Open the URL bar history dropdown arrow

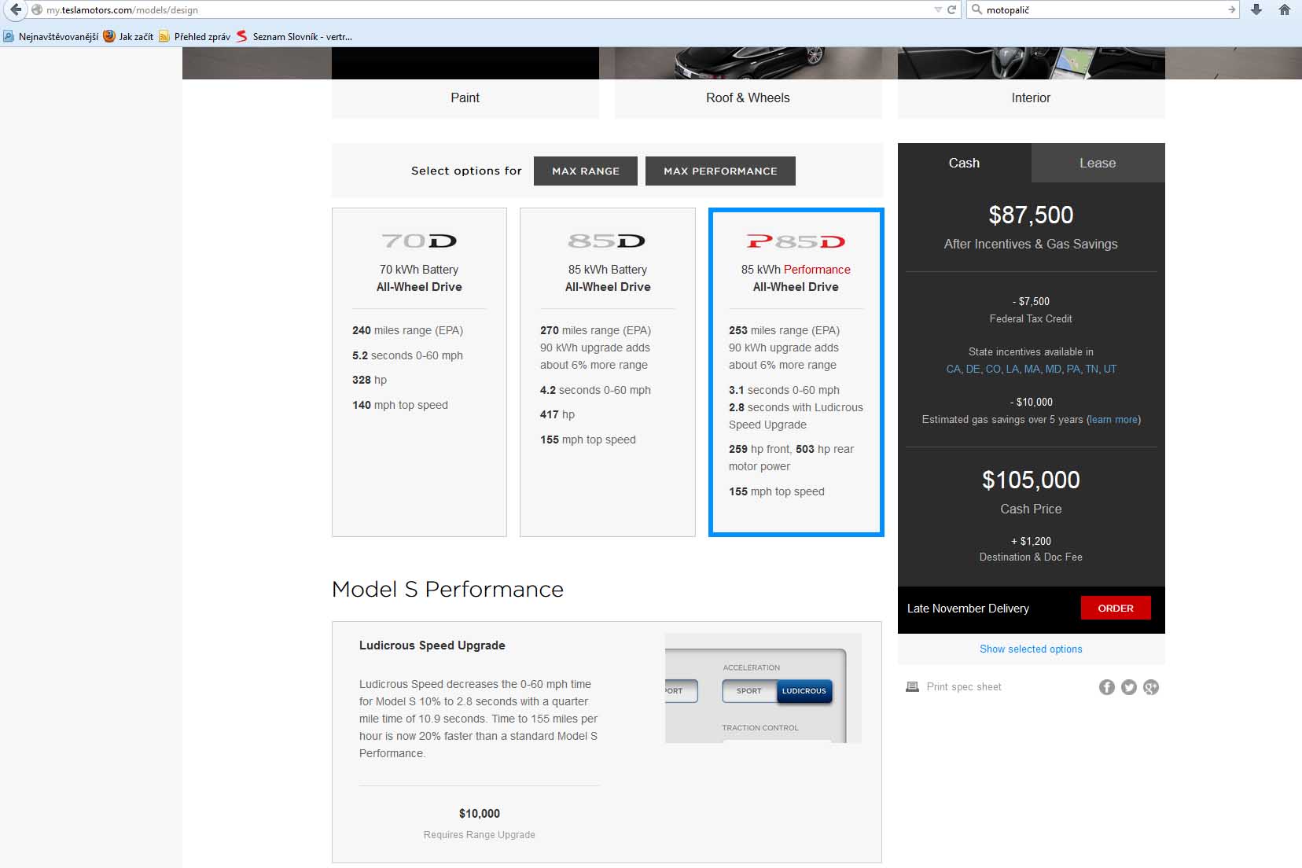coord(937,9)
